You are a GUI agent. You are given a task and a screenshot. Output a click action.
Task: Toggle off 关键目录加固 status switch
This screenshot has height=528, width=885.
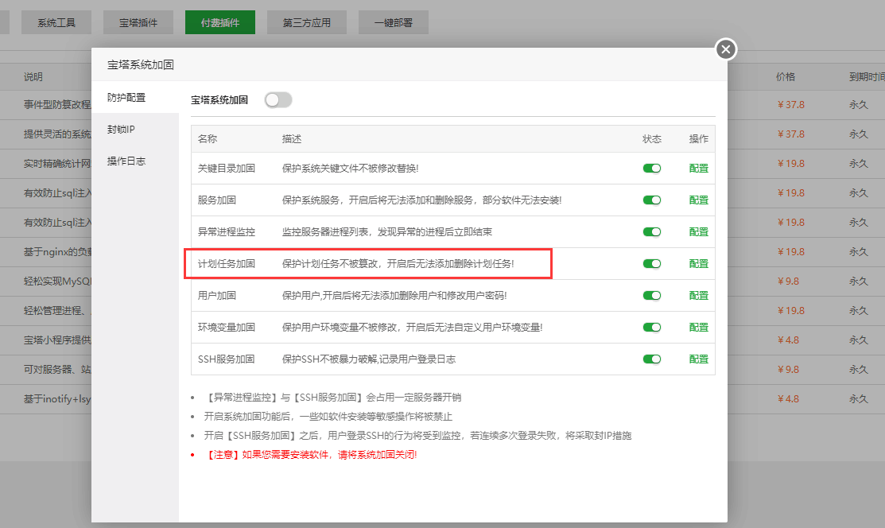click(x=652, y=169)
